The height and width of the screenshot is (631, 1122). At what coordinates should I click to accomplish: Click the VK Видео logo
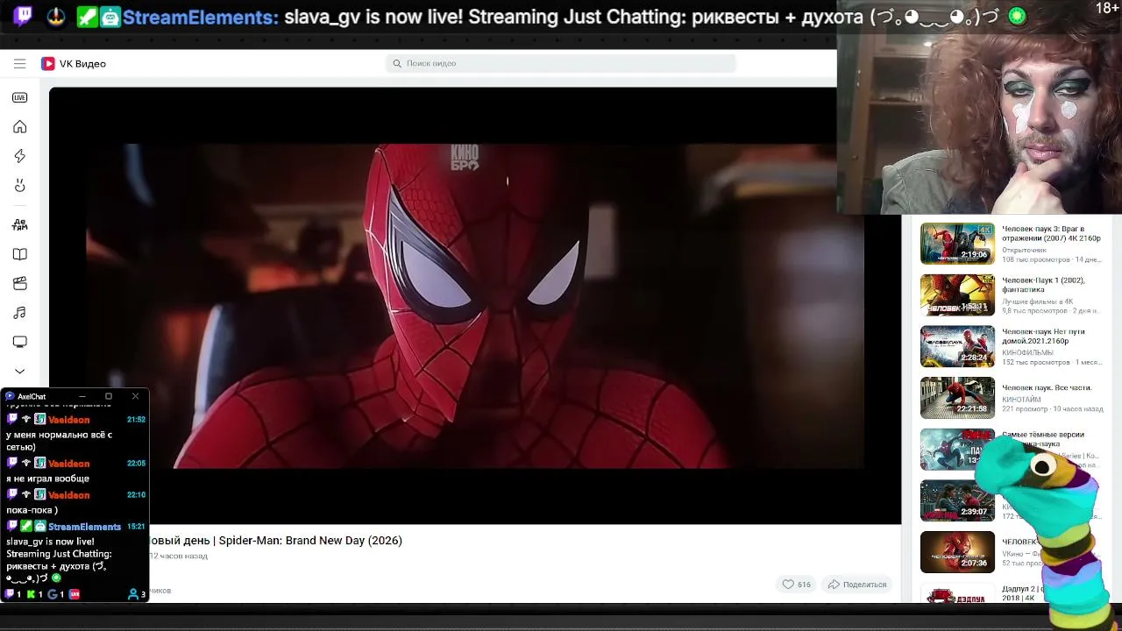point(74,63)
